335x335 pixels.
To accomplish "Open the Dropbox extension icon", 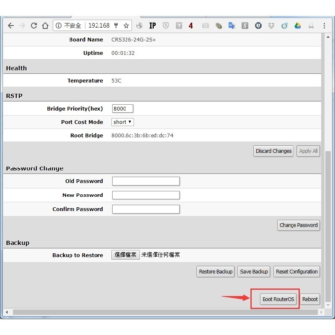I will click(x=271, y=26).
